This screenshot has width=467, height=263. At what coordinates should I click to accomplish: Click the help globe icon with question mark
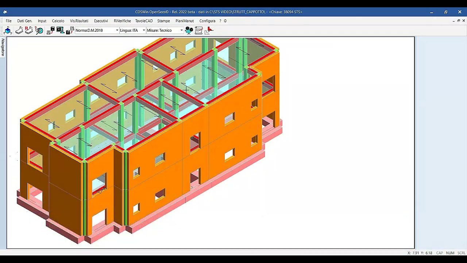coord(39,30)
